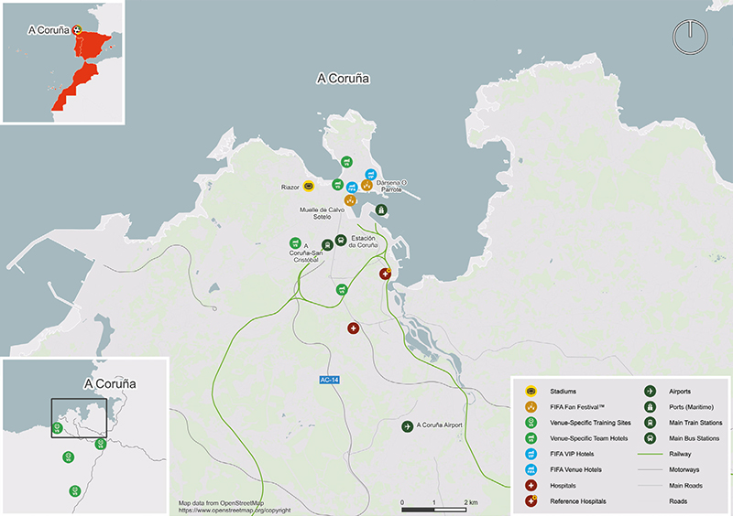
Task: Click the FIFA Fan Festival legend icon
Action: click(531, 407)
